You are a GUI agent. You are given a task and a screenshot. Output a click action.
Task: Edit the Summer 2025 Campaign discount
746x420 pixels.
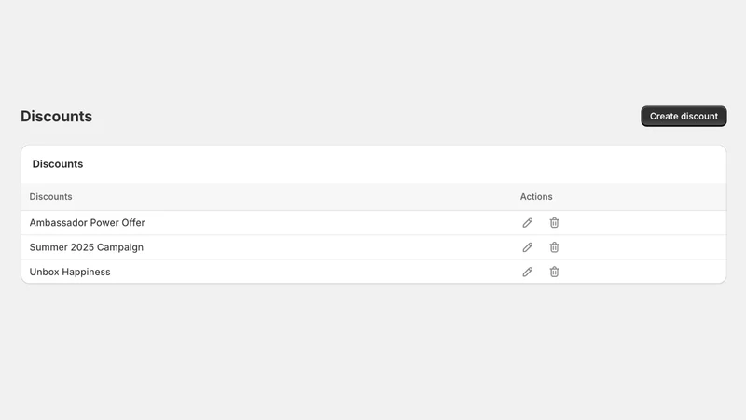click(527, 247)
